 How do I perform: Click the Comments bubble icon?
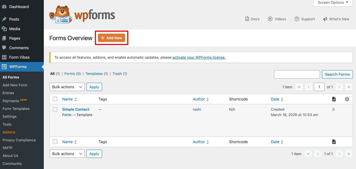pyautogui.click(x=4, y=48)
